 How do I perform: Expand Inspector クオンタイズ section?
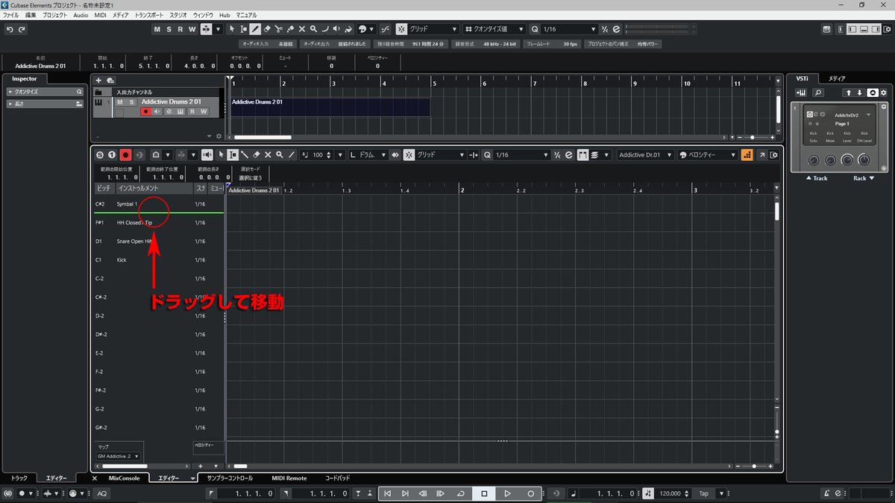pos(45,92)
